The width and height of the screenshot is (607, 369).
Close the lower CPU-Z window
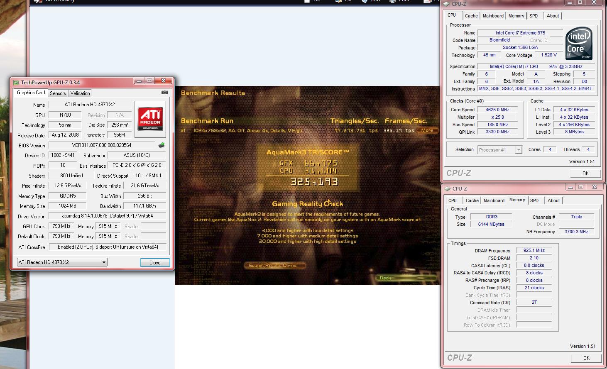coord(595,187)
